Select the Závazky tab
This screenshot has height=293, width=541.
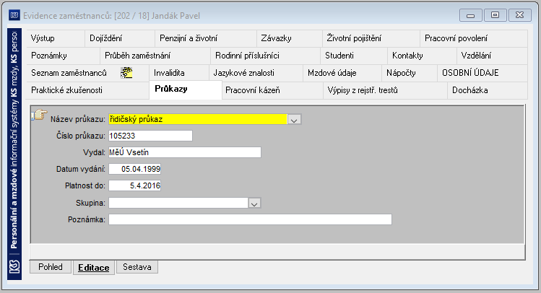(x=290, y=38)
